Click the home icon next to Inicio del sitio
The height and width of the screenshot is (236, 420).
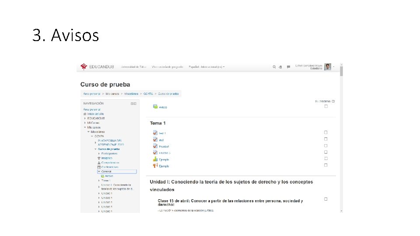click(x=85, y=114)
